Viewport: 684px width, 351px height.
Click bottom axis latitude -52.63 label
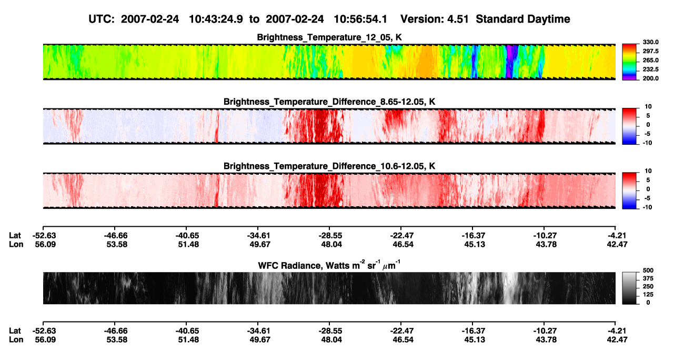44,330
